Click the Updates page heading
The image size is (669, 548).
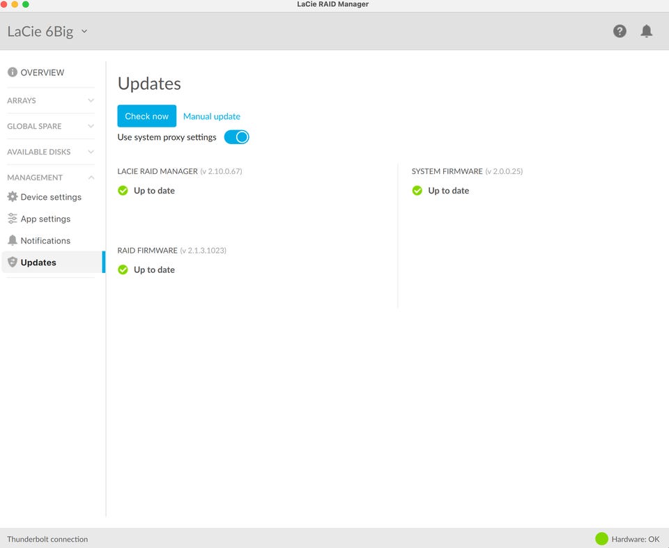[149, 84]
